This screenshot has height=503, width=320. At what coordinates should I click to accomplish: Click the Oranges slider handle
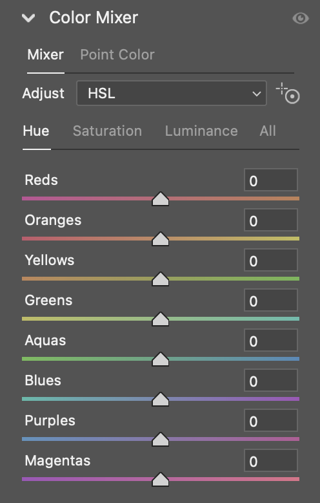coord(160,239)
